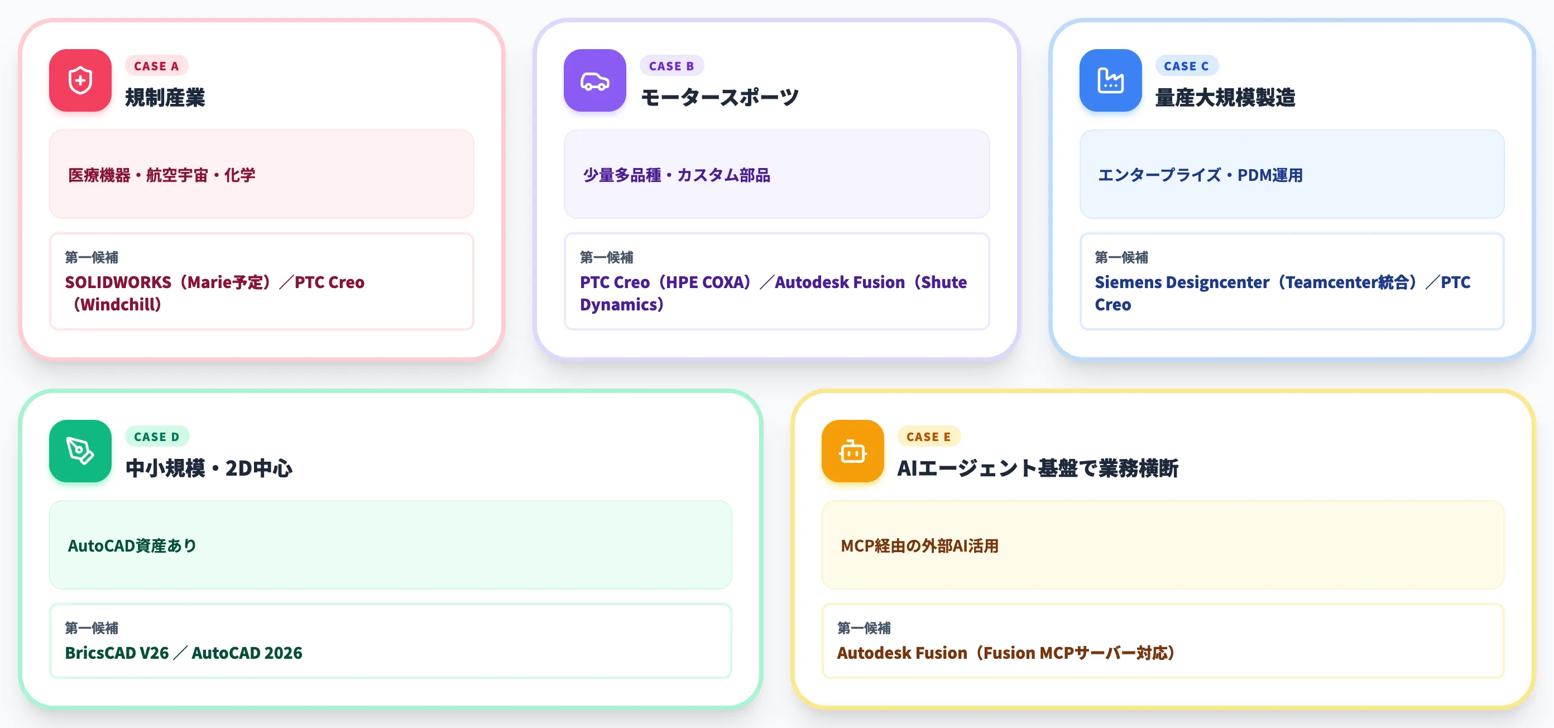Viewport: 1554px width, 728px height.
Task: Click the orange robot icon in Case E
Action: 852,451
